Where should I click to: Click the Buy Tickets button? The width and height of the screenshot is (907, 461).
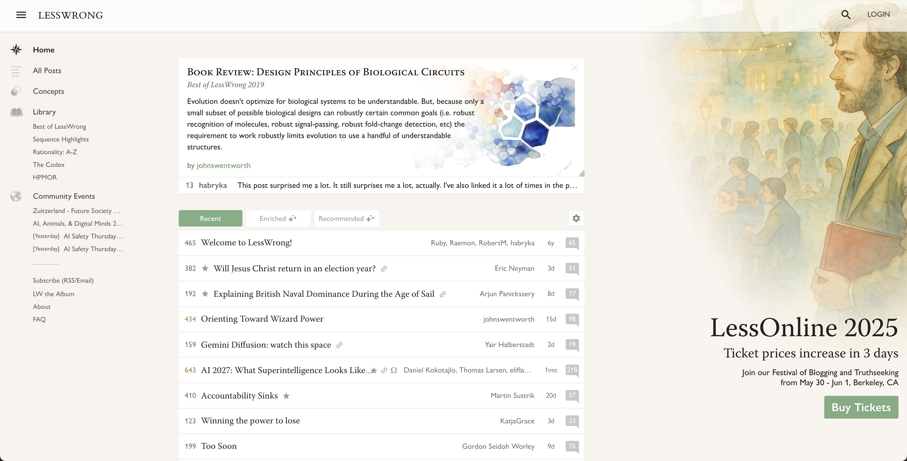(x=861, y=407)
